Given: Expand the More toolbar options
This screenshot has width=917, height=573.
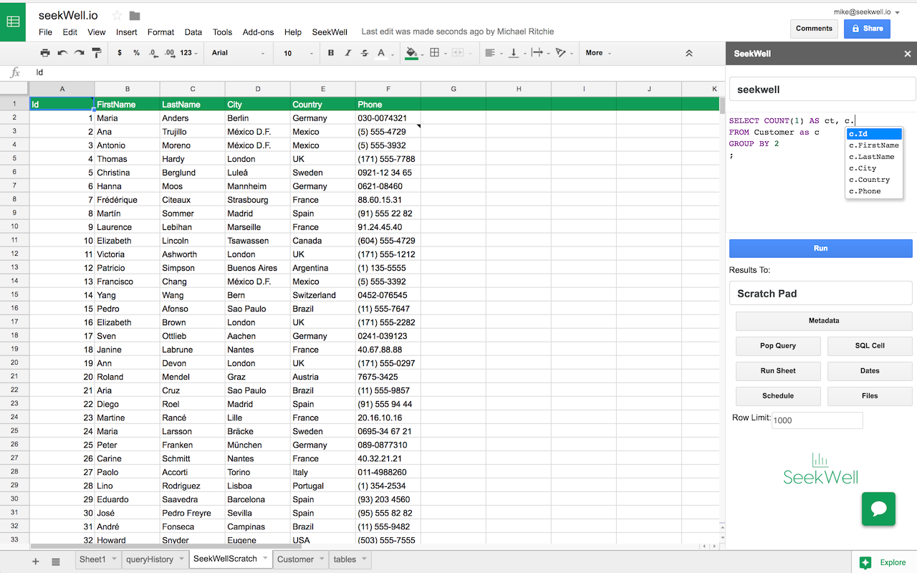Looking at the screenshot, I should (598, 53).
